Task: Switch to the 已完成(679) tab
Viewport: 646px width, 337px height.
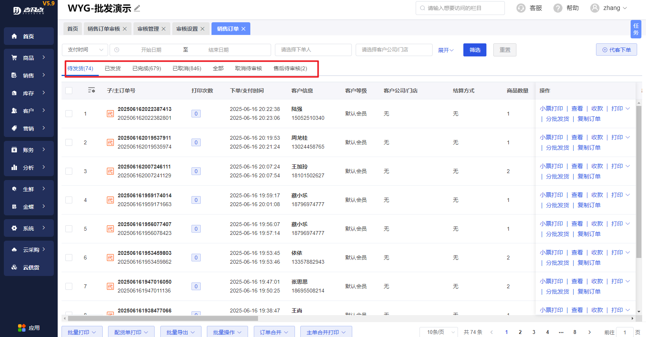Action: tap(147, 68)
